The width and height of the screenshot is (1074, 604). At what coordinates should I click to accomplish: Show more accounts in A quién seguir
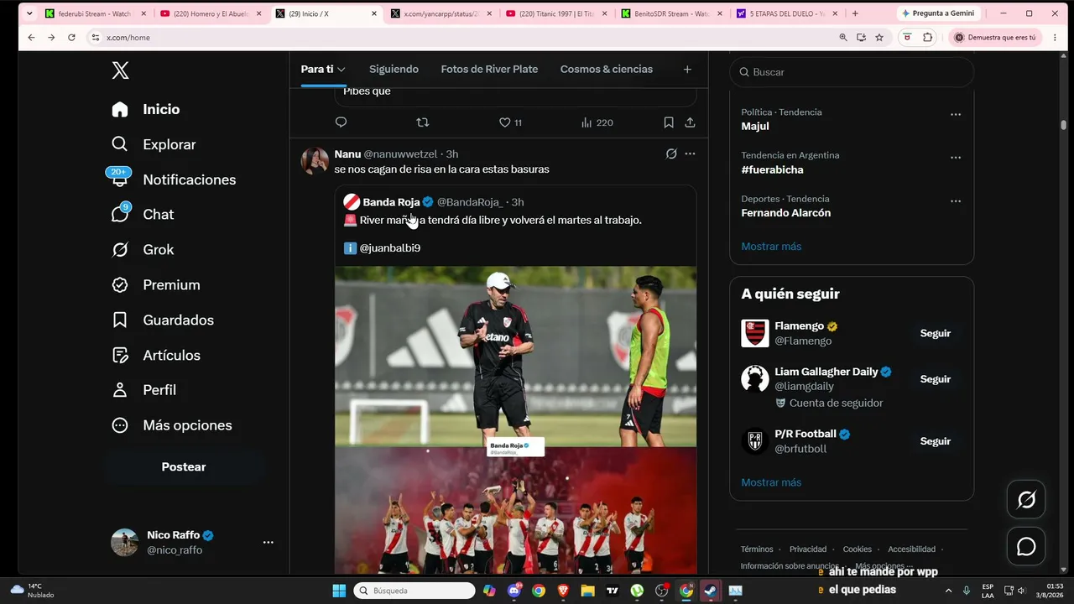pos(771,482)
